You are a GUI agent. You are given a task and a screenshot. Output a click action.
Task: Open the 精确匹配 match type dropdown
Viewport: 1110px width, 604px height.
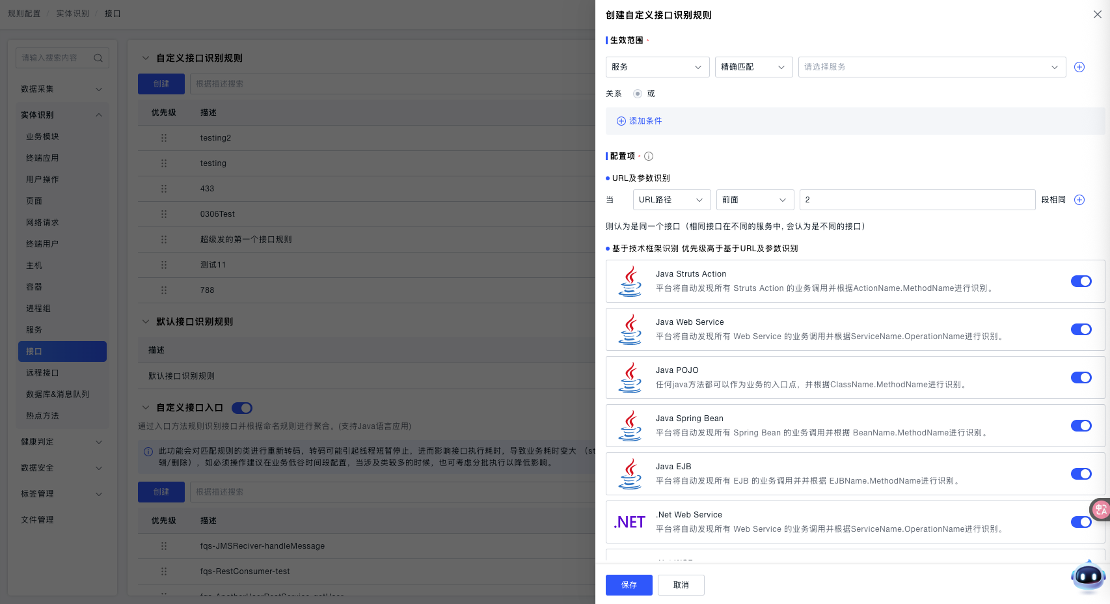[753, 67]
